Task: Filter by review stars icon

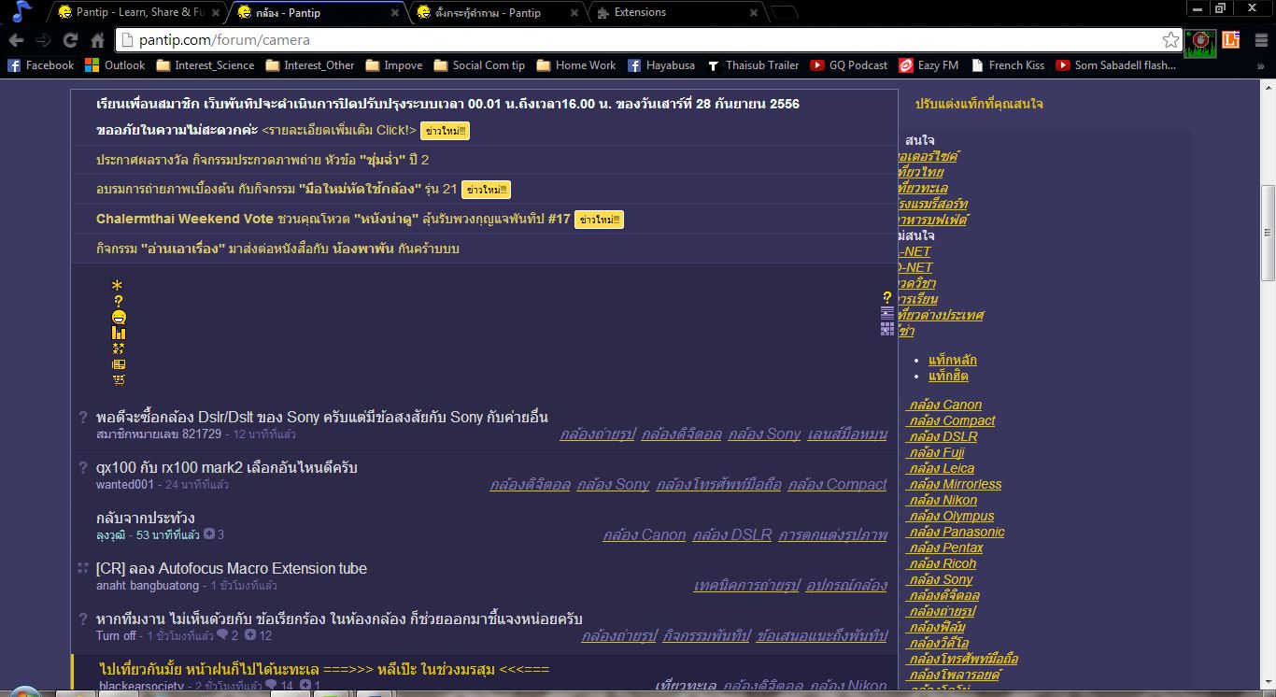Action: (x=119, y=348)
